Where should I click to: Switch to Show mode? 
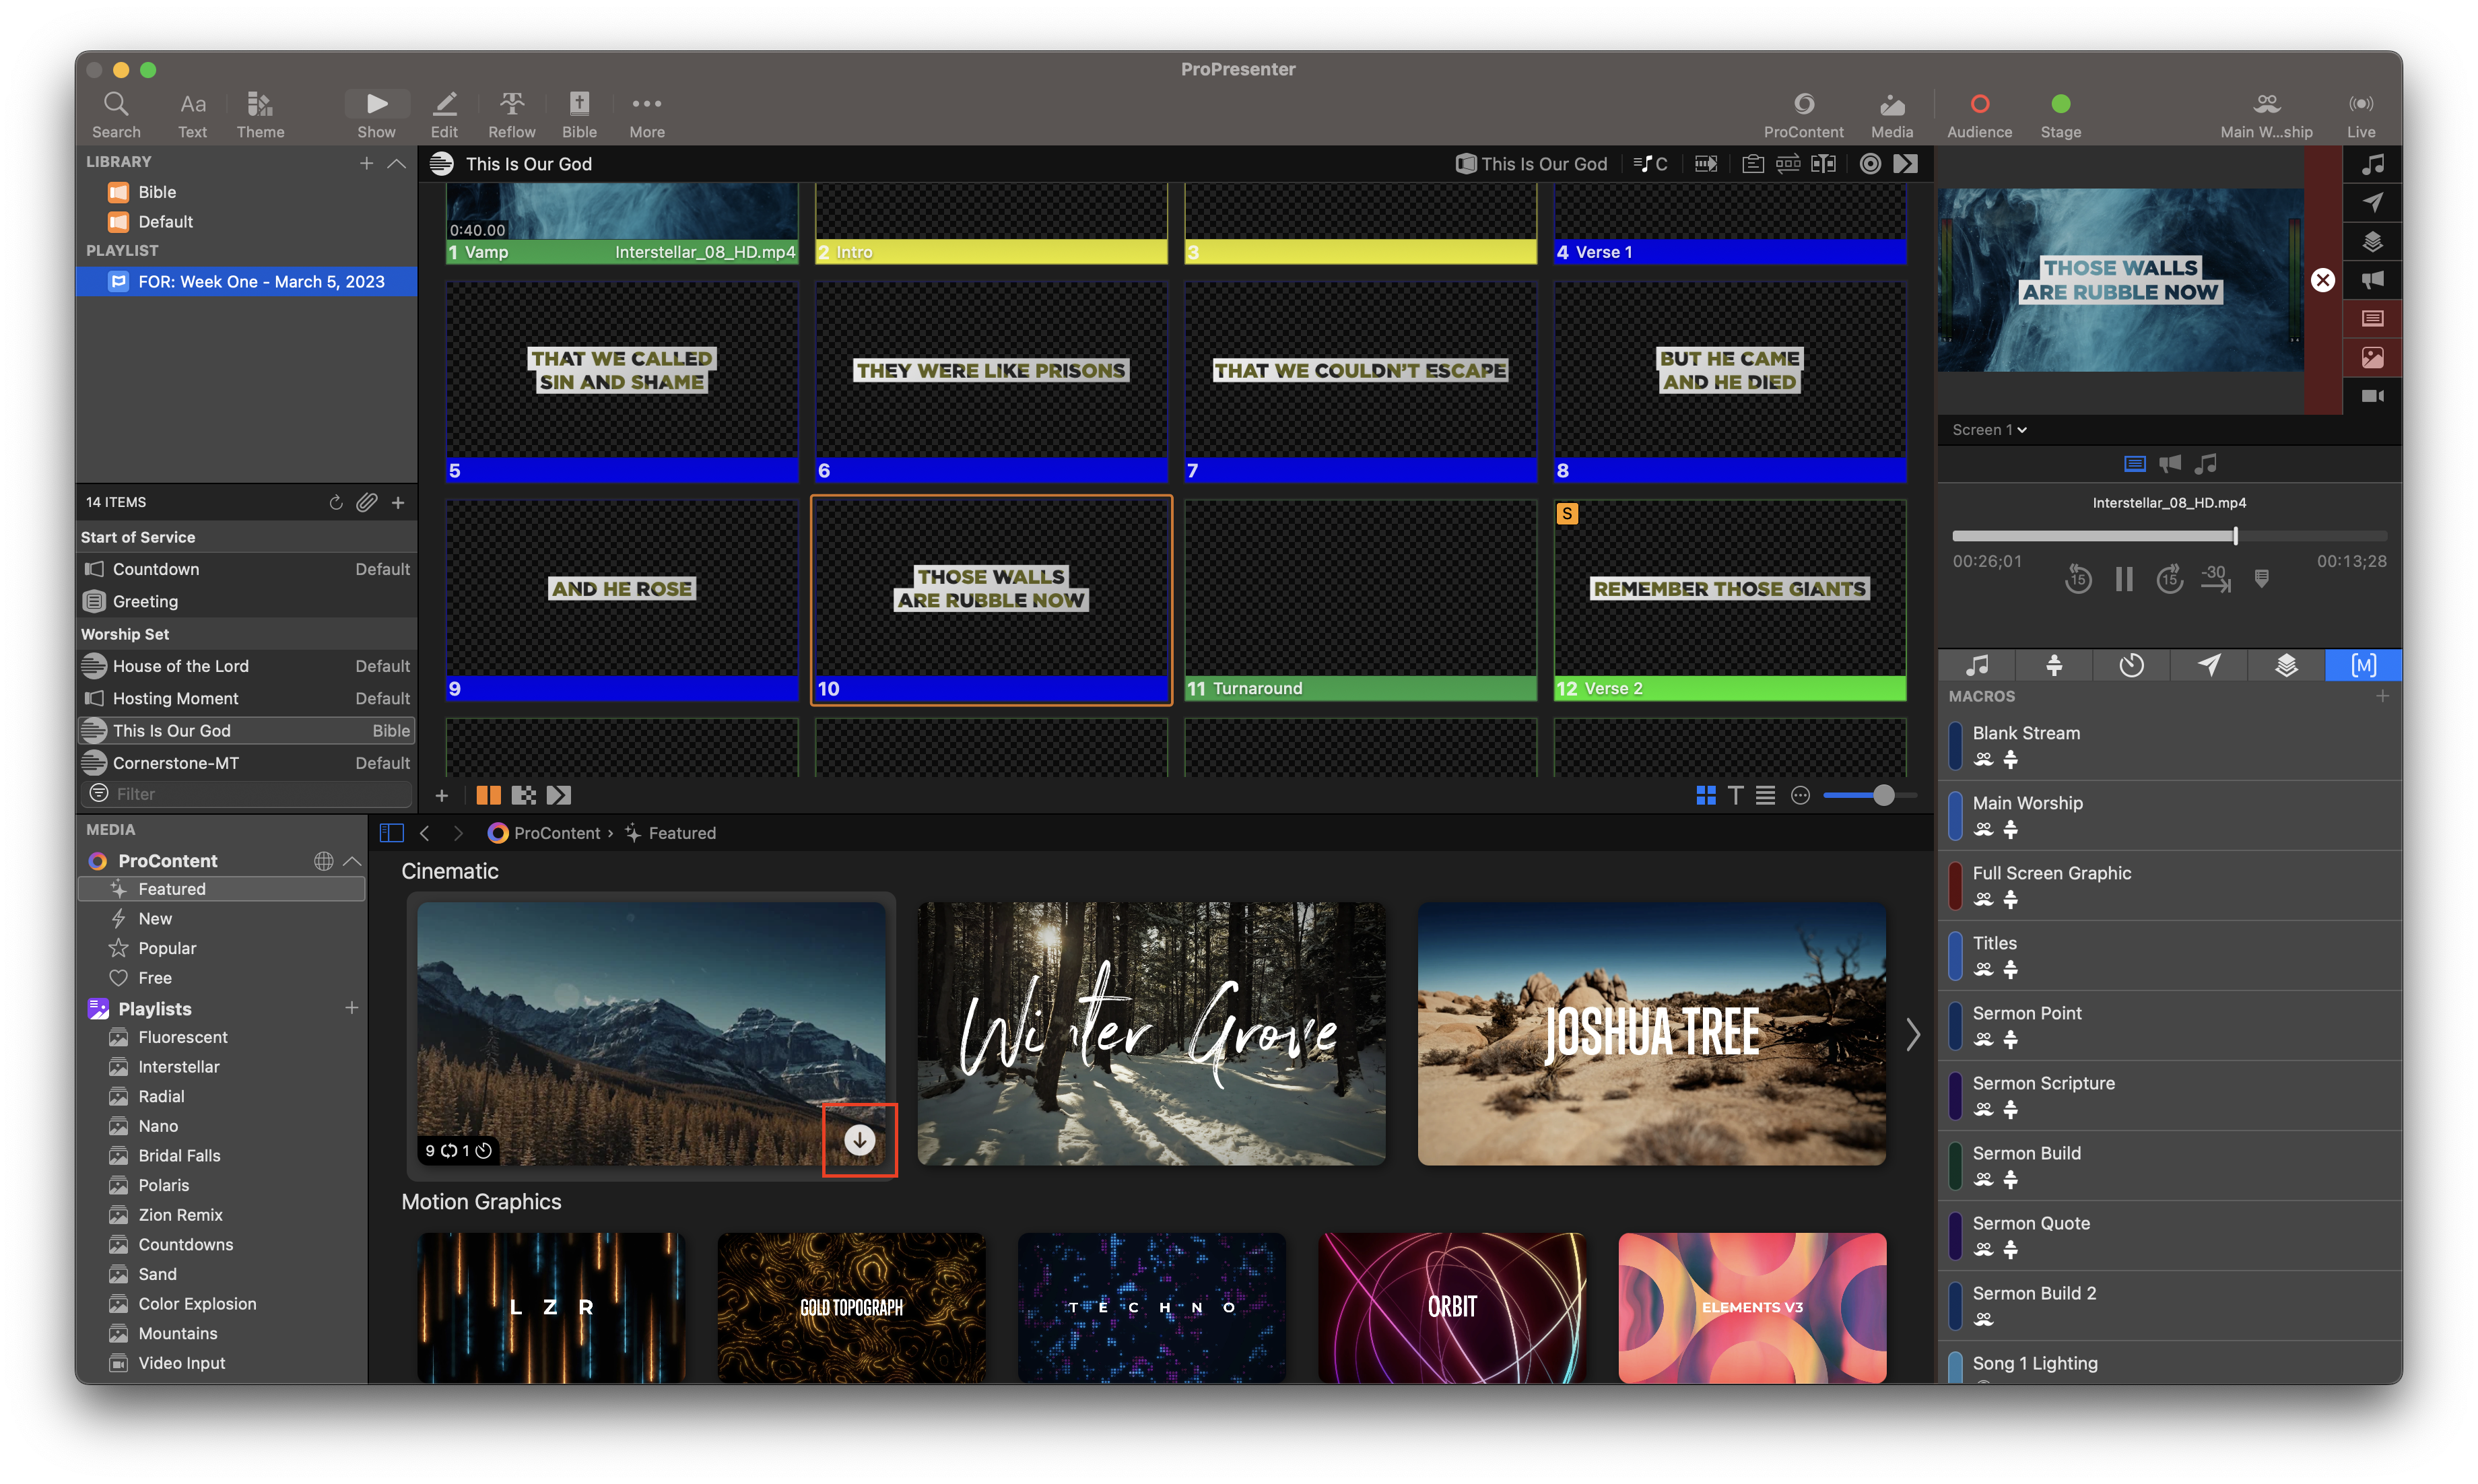coord(376,115)
